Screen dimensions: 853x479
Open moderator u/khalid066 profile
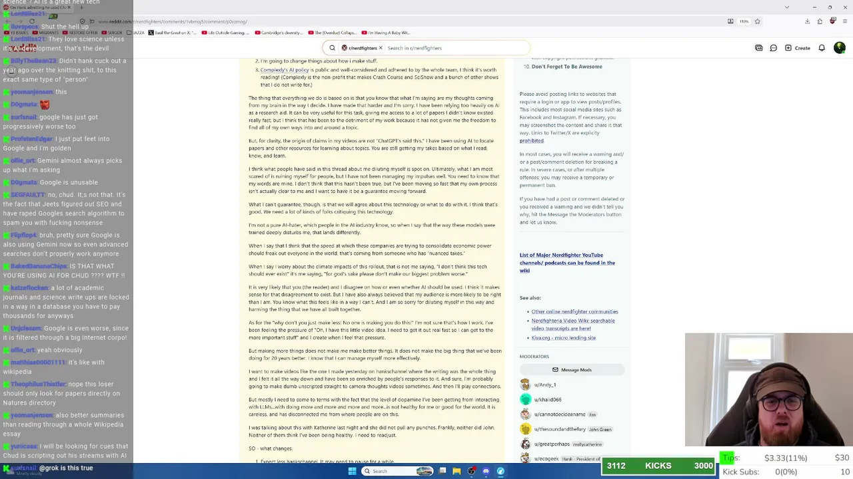(548, 400)
